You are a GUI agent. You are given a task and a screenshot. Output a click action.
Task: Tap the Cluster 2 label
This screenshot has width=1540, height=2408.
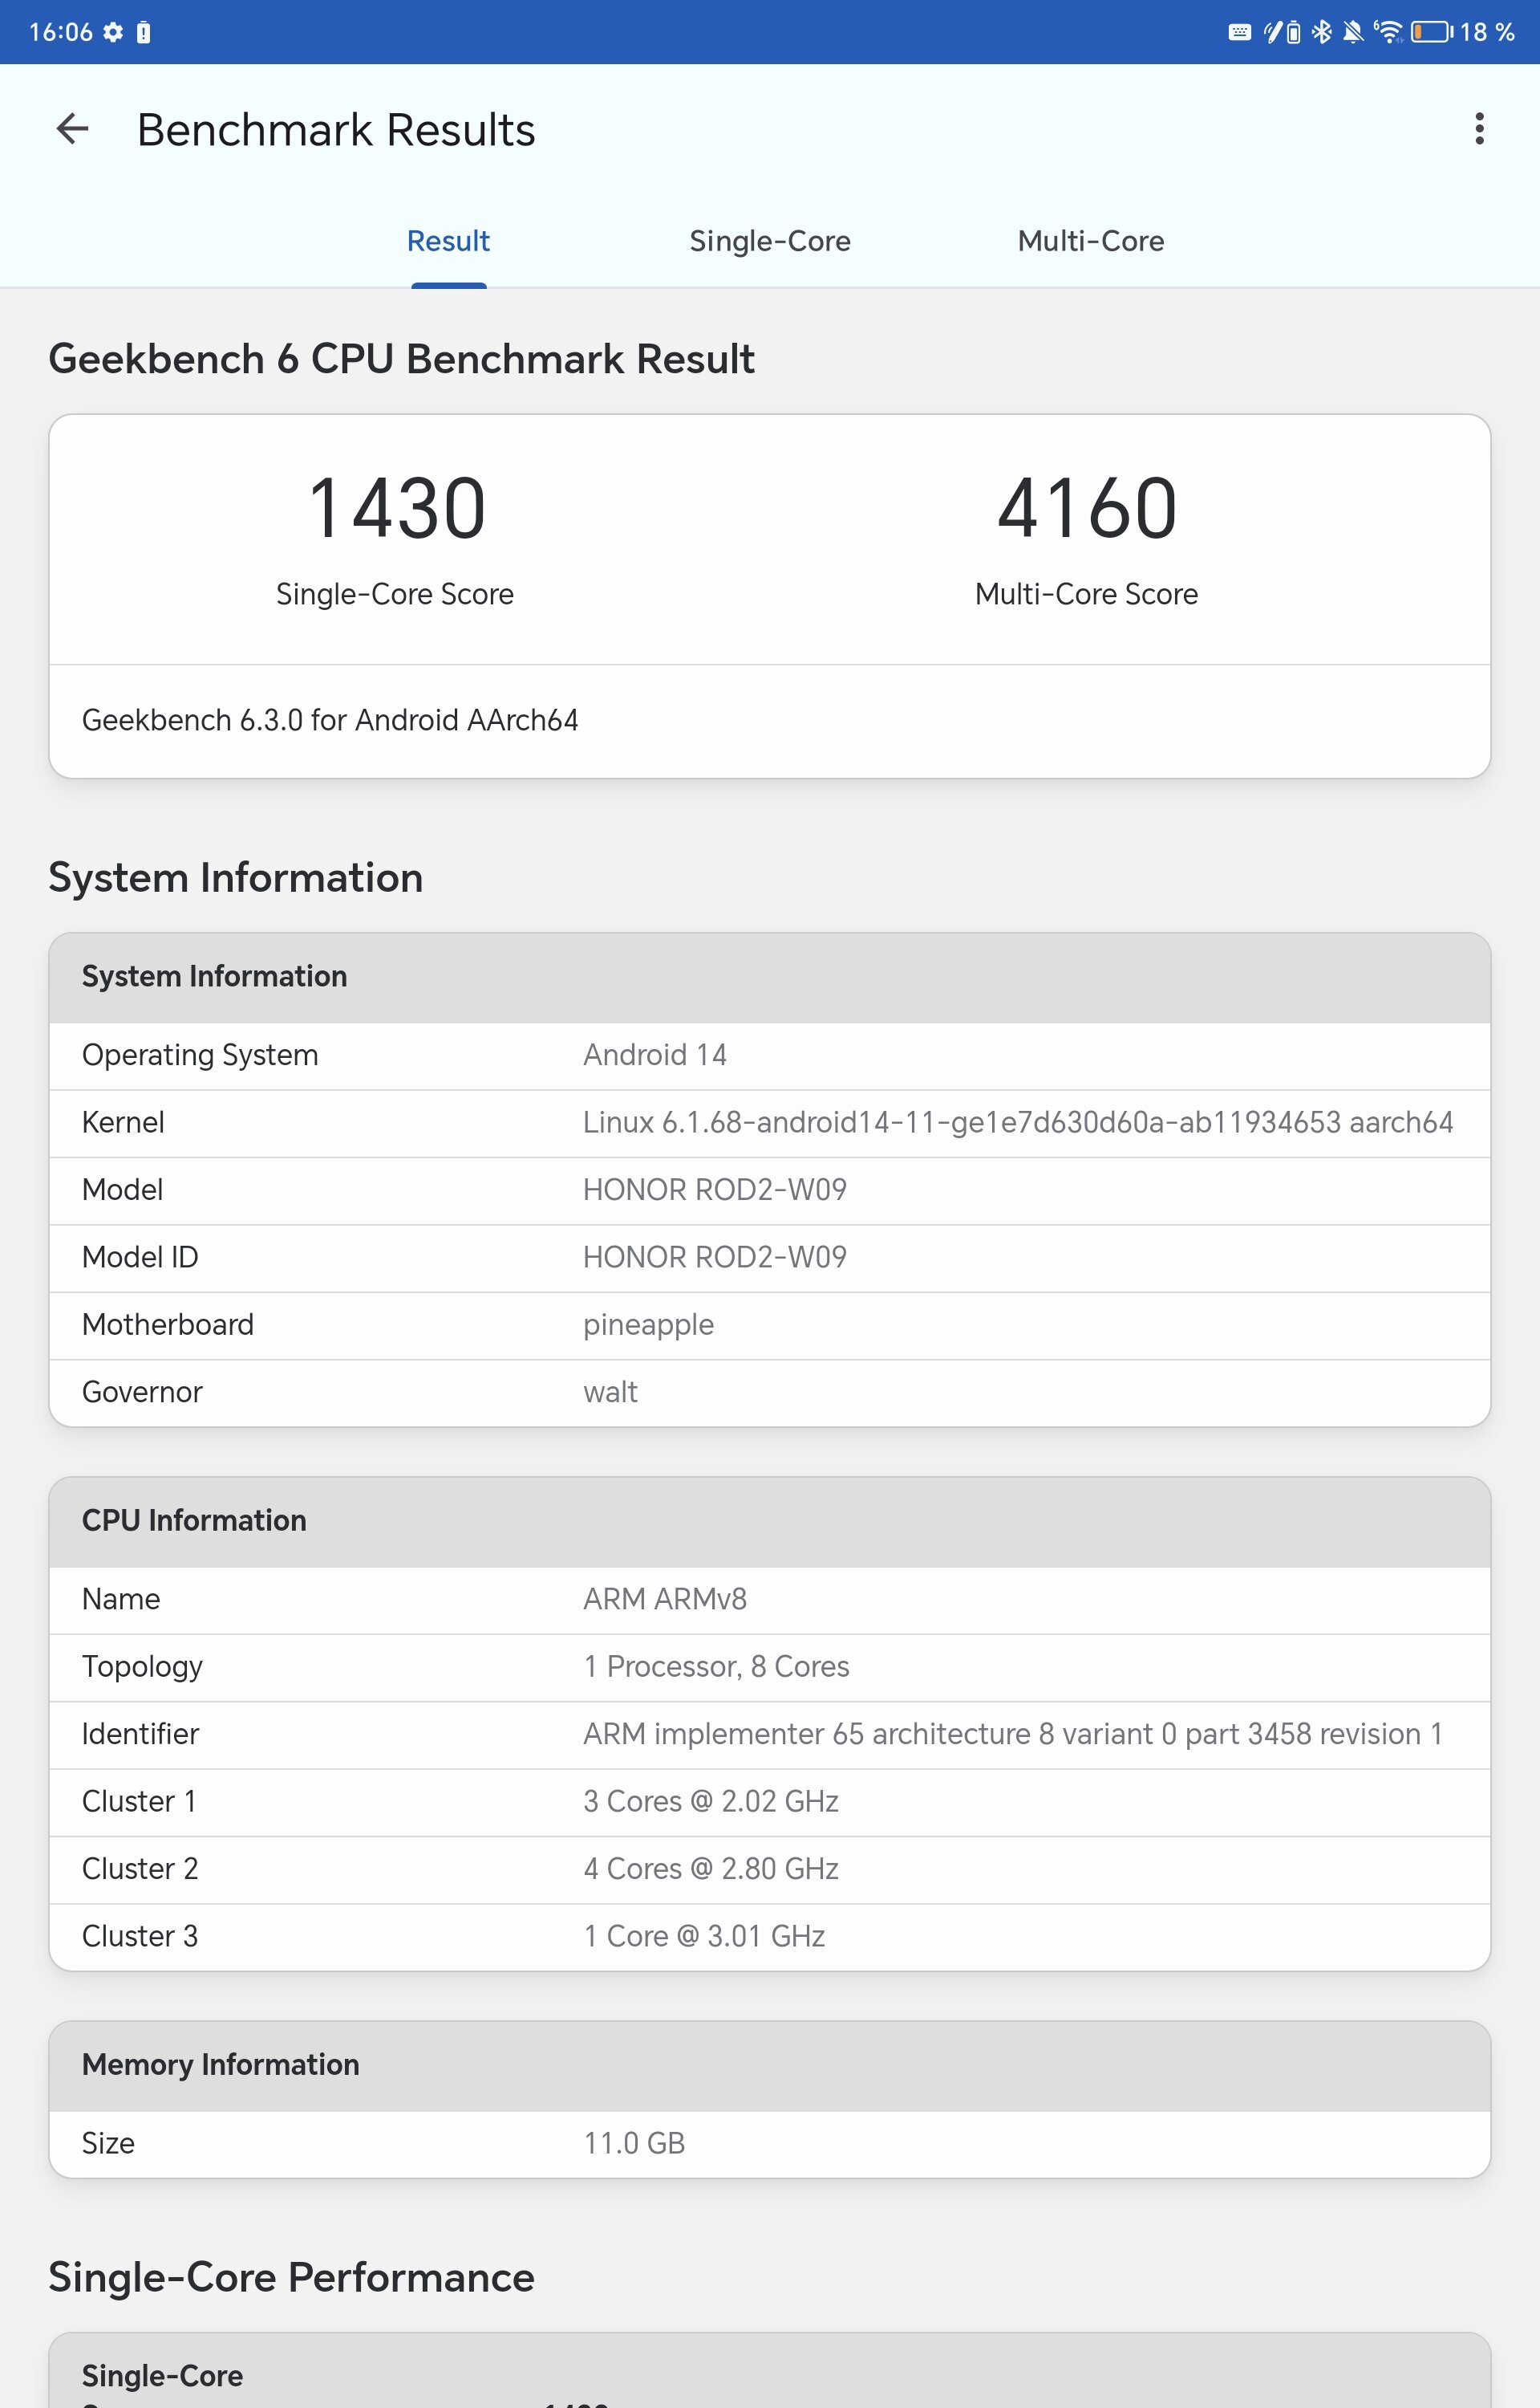coord(140,1869)
